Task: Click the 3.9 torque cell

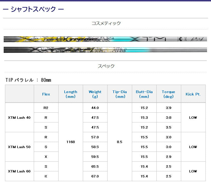Action: [x=169, y=108]
